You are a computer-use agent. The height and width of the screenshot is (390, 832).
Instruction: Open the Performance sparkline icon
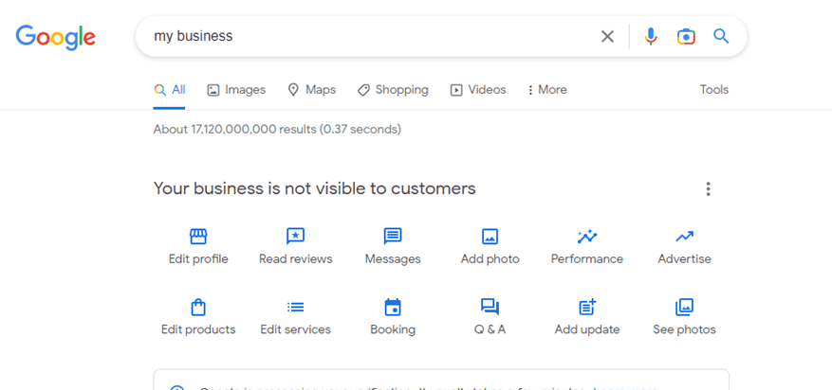587,237
